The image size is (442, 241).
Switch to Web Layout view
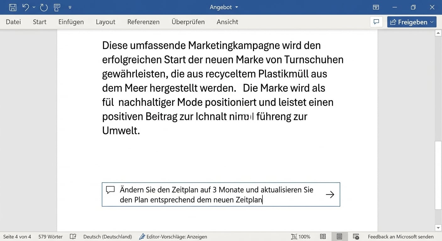click(356, 237)
